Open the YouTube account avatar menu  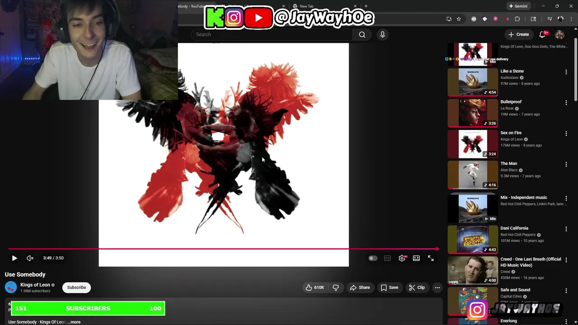click(559, 34)
